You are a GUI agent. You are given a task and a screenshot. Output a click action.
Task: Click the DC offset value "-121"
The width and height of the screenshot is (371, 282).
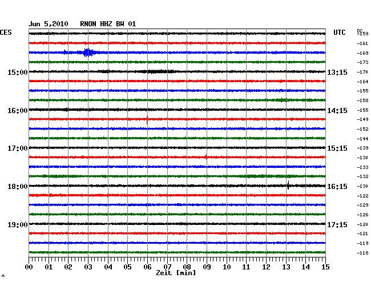(362, 233)
